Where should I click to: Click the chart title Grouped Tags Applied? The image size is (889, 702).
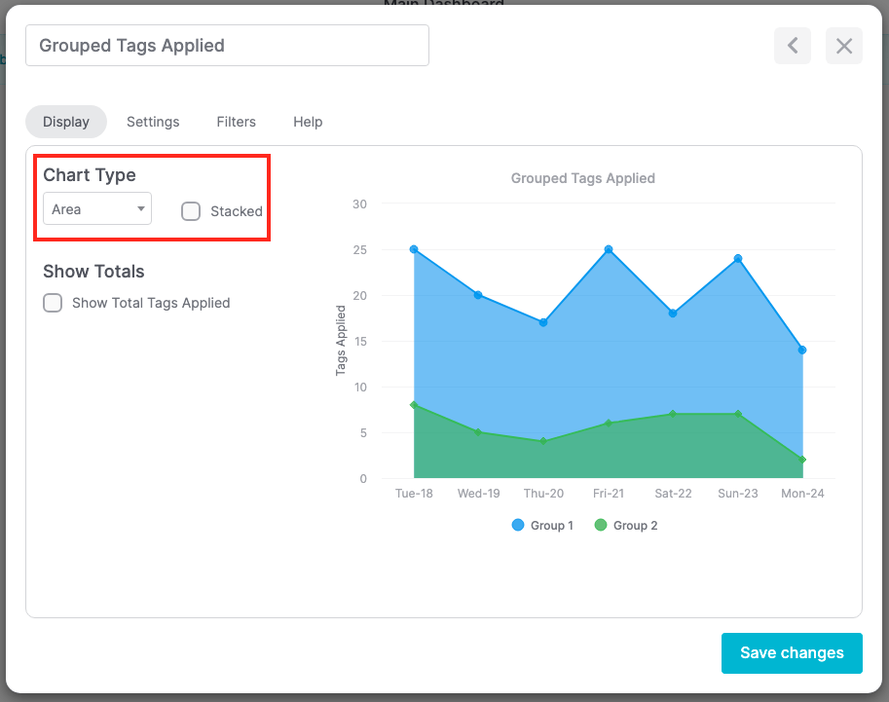tap(582, 178)
